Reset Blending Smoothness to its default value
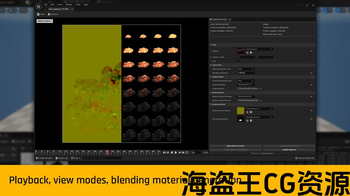 (311, 73)
